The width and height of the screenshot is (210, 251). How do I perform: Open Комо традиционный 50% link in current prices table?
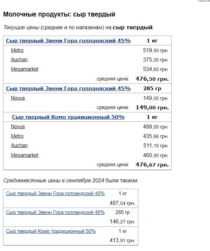(x=68, y=117)
